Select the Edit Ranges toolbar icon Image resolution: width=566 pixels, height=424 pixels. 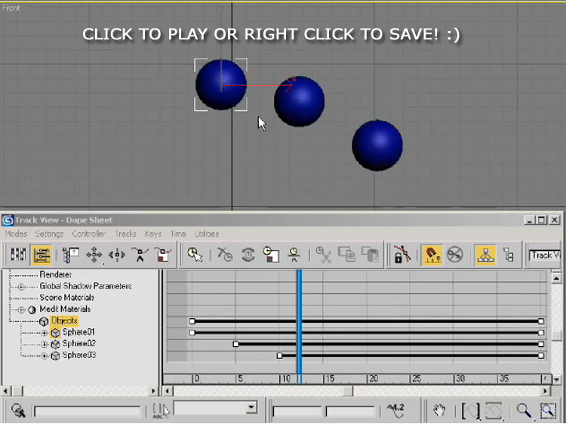coord(42,255)
